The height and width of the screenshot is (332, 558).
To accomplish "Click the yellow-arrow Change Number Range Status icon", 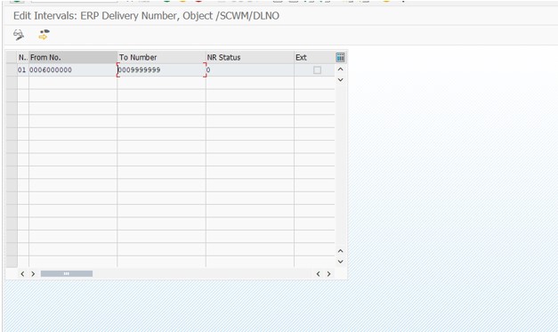I will click(44, 35).
